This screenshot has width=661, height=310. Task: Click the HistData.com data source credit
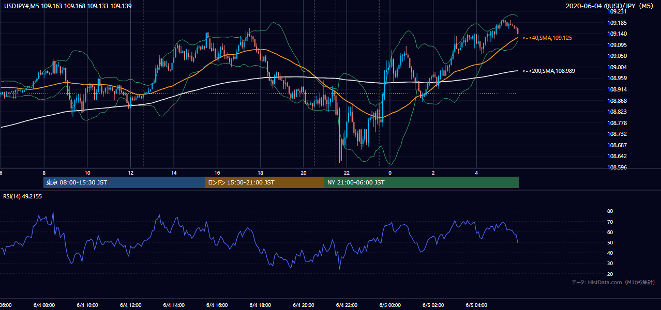(x=613, y=282)
